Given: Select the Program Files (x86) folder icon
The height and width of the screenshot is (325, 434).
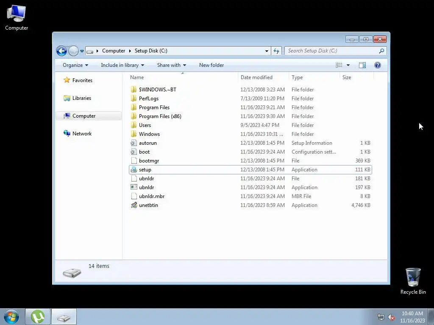Looking at the screenshot, I should tap(134, 116).
